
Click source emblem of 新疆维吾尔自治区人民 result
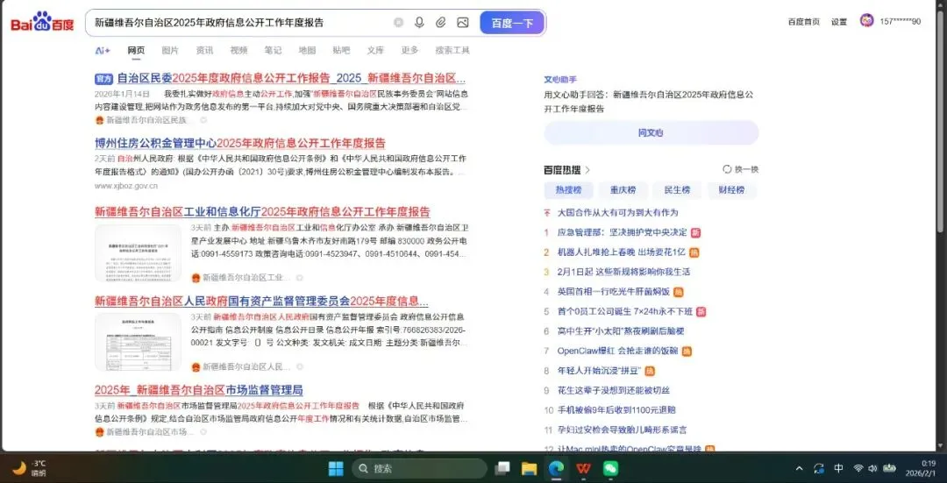(x=196, y=366)
